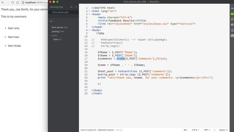Click 'Feedback Results' title text on line 5
This screenshot has height=132, width=234.
coord(121,21)
